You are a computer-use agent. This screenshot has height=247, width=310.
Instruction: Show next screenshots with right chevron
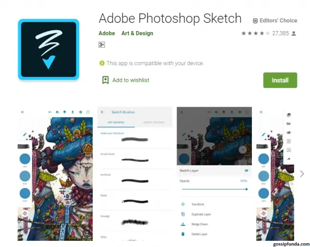tap(302, 174)
